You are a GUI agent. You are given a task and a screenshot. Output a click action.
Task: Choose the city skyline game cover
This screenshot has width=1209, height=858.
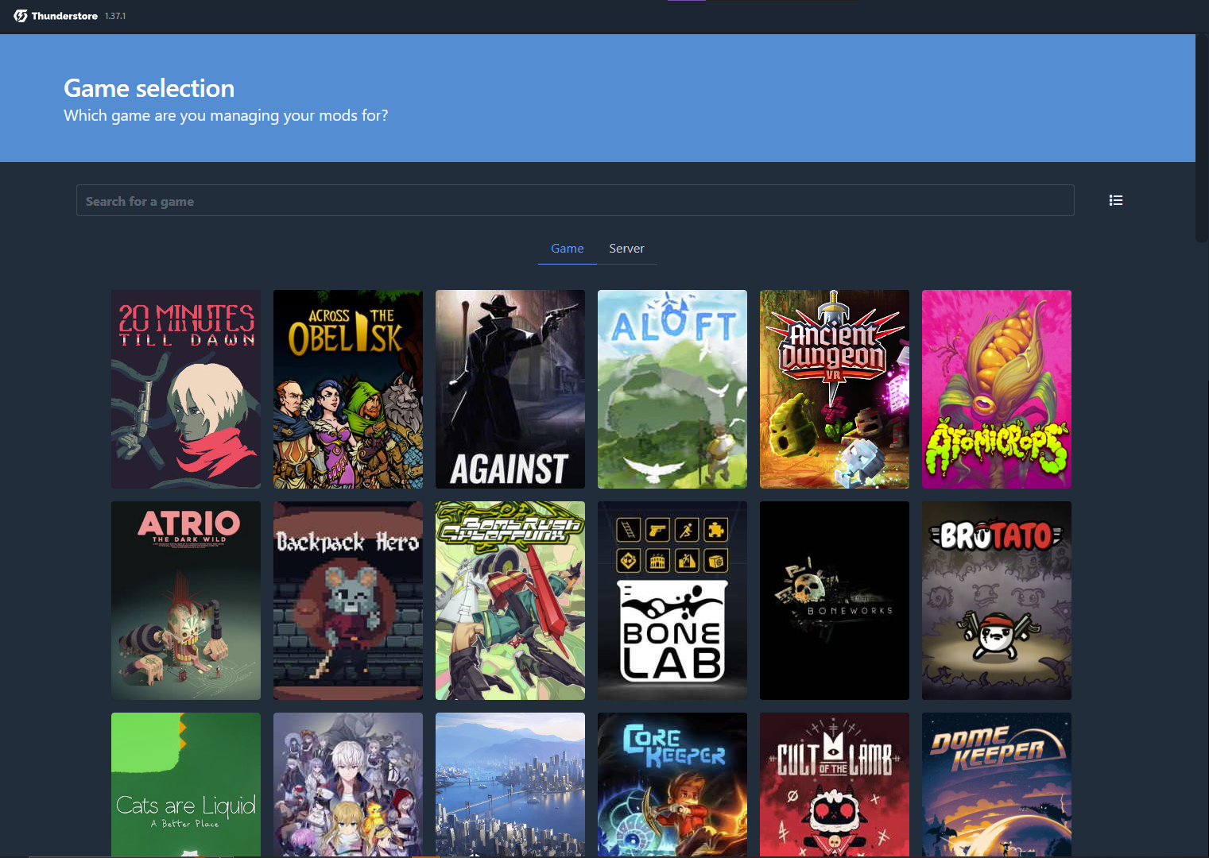point(510,785)
